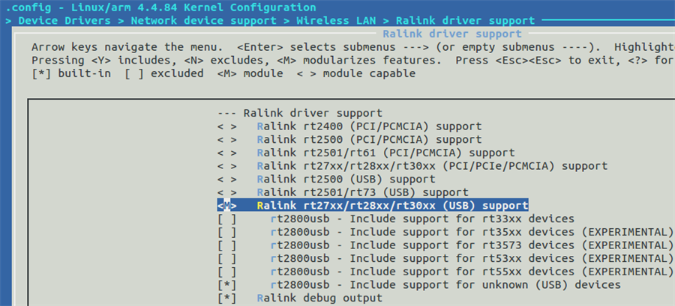675x306 pixels.
Task: Enable the rt35xx devices (EXPERIMENTAL) checkbox
Action: tap(226, 232)
